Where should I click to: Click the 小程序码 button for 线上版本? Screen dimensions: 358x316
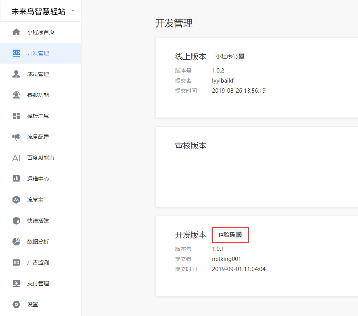tap(230, 56)
